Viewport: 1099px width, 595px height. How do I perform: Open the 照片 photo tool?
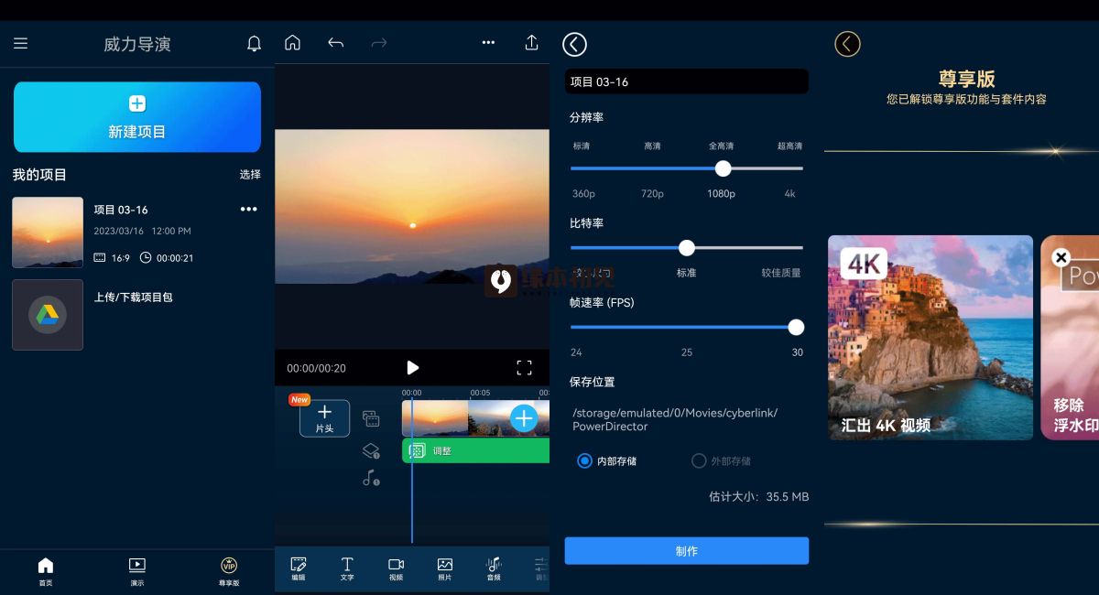pos(445,568)
